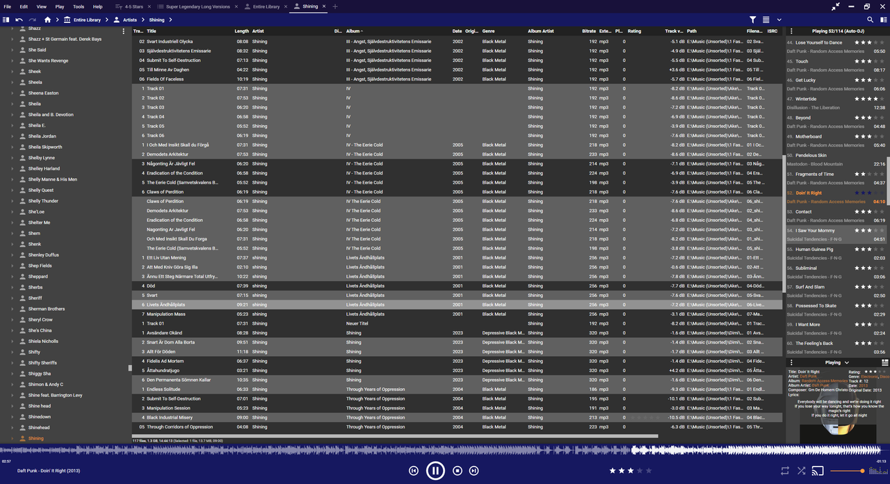Click the list view mode icon

(766, 20)
